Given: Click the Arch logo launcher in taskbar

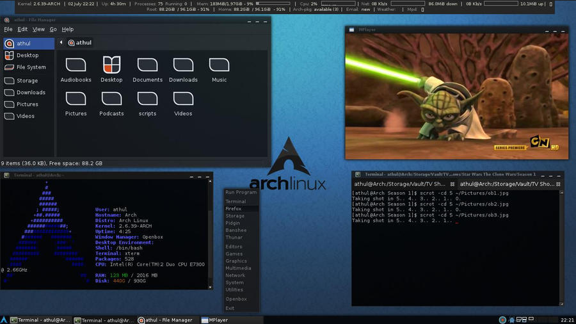Looking at the screenshot, I should pos(4,320).
